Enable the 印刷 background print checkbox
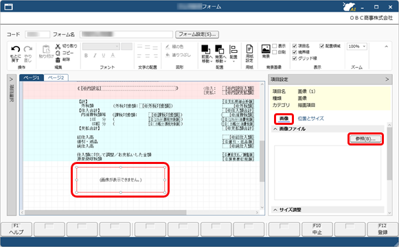This screenshot has width=399, height=247. [x=275, y=52]
